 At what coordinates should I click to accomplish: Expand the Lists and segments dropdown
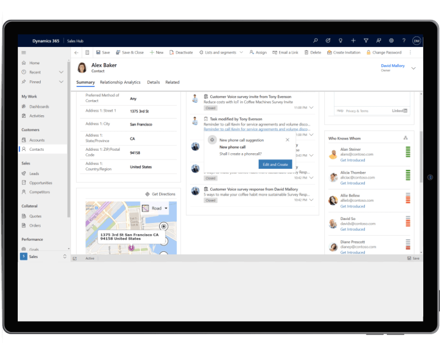point(241,53)
